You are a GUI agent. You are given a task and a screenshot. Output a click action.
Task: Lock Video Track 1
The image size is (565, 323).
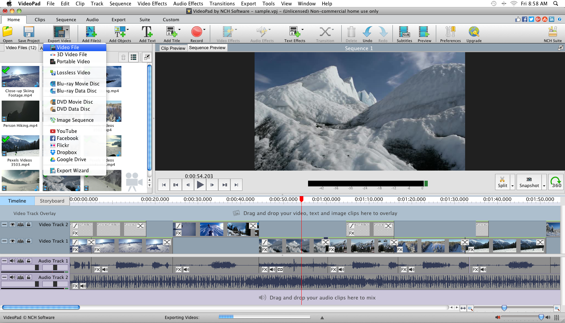coord(29,241)
